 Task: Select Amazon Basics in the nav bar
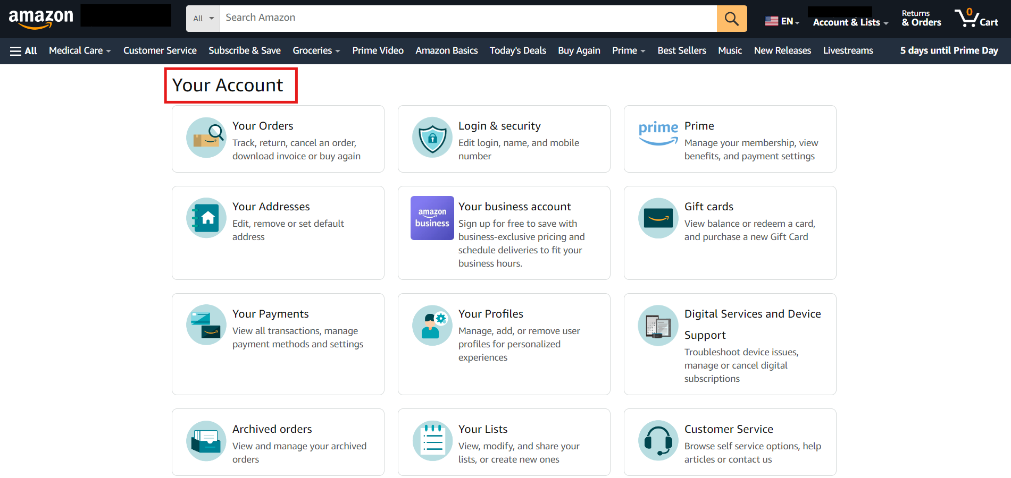tap(447, 50)
